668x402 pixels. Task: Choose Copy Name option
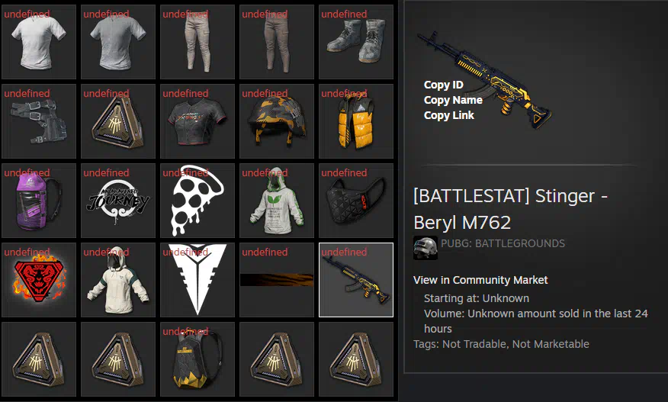tap(453, 100)
